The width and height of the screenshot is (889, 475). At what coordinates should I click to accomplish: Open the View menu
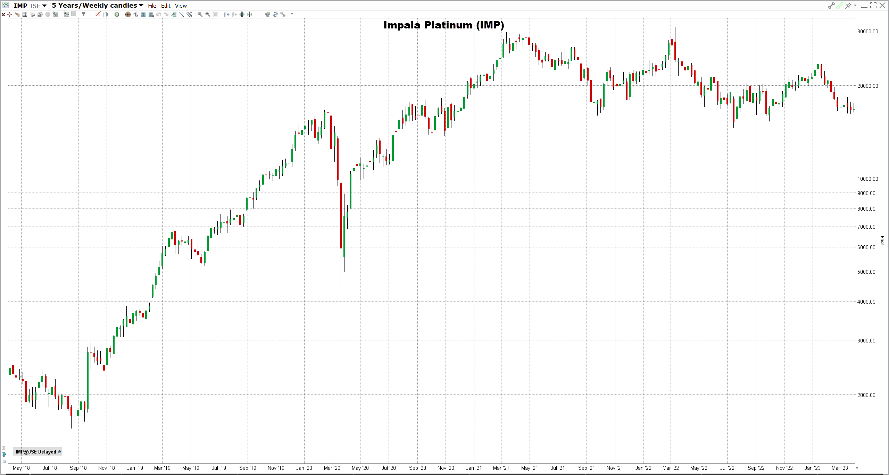tap(181, 6)
